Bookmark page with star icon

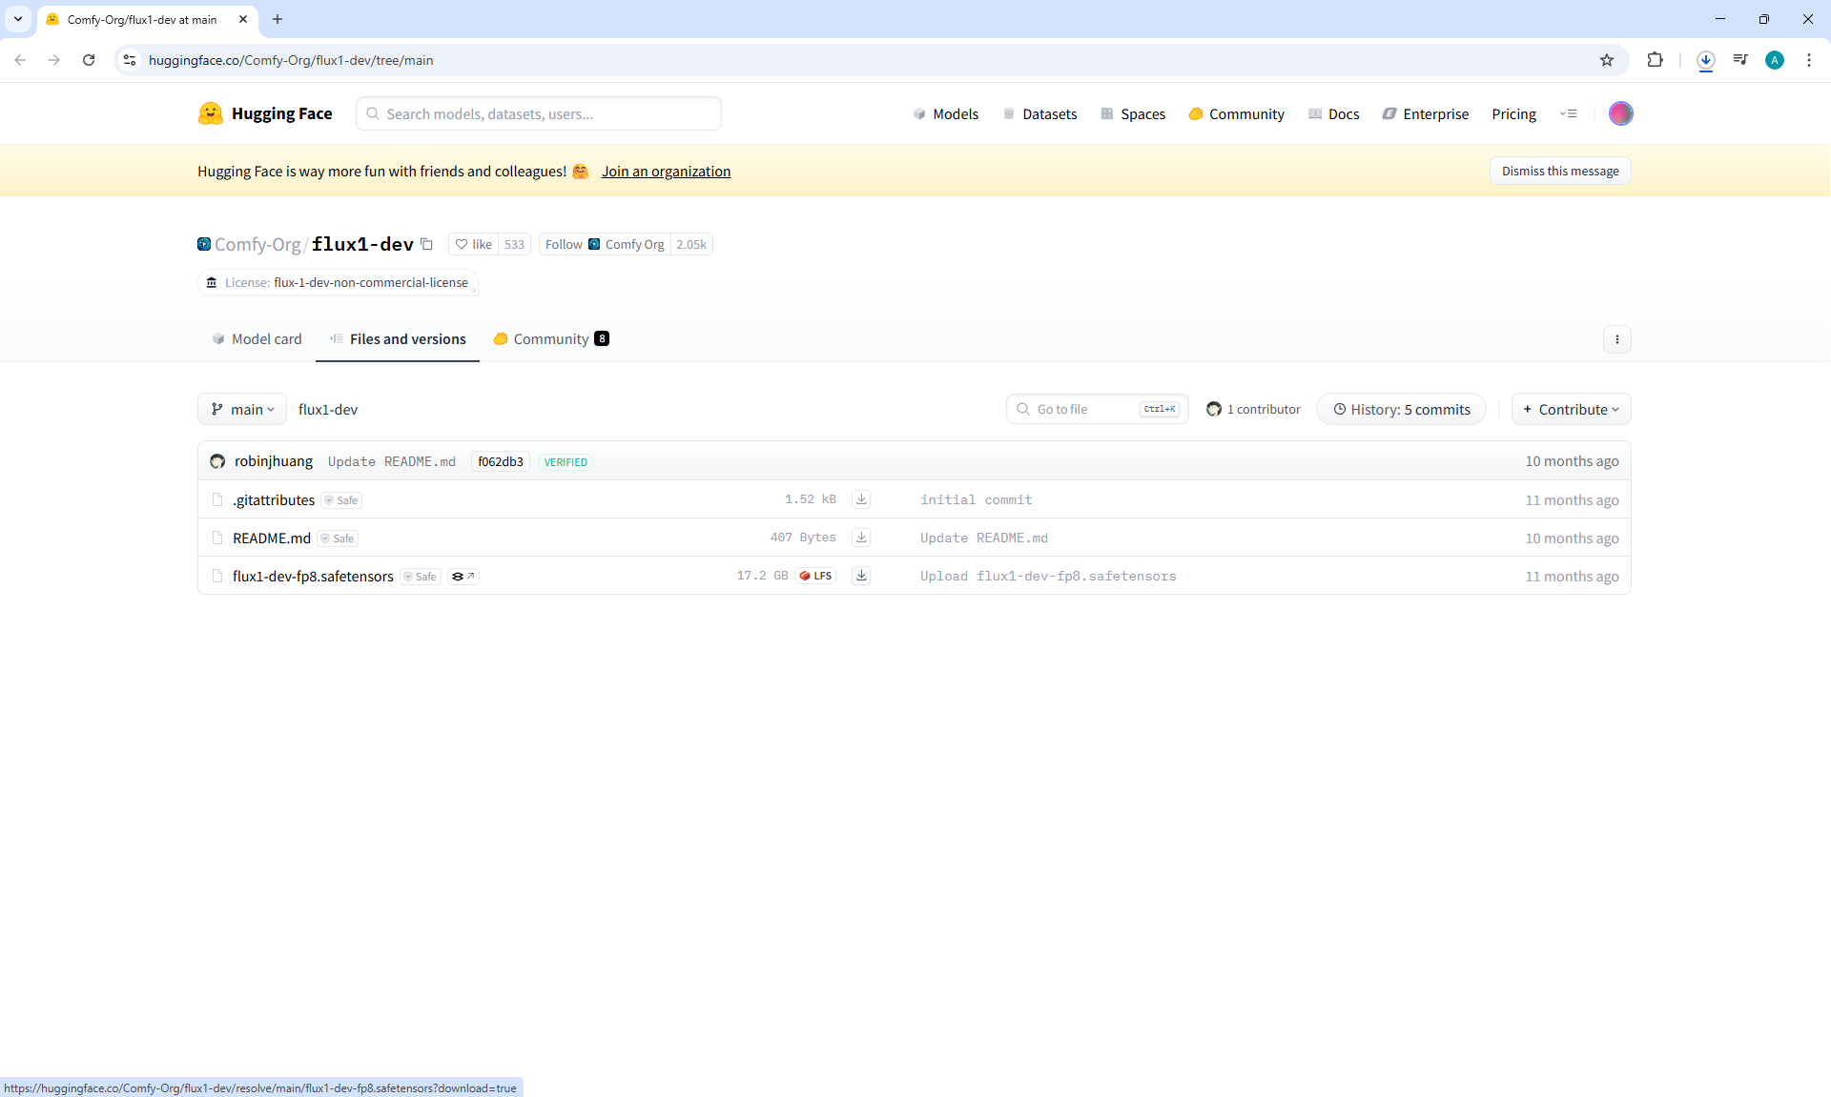pyautogui.click(x=1607, y=60)
